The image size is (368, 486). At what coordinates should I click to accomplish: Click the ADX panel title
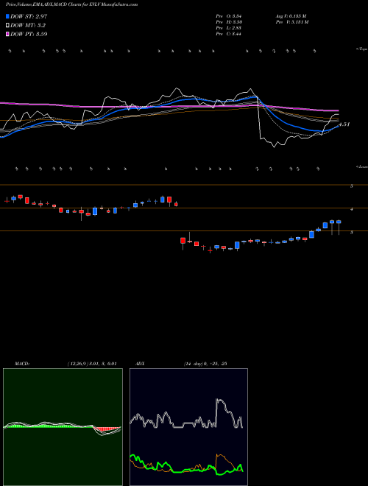[139, 364]
